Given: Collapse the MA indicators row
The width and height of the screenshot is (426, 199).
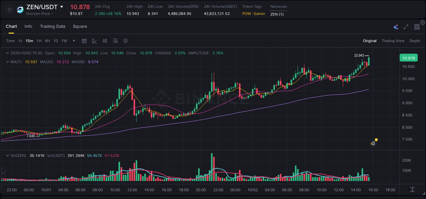Looking at the screenshot, I should tap(7, 62).
